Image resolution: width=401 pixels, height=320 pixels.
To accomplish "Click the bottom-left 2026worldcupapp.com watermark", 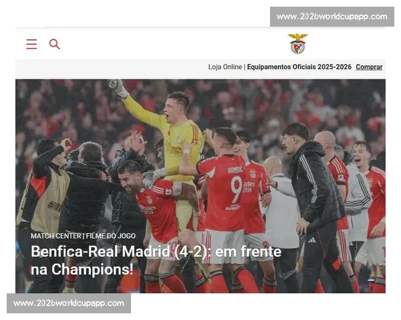I will coord(69,303).
